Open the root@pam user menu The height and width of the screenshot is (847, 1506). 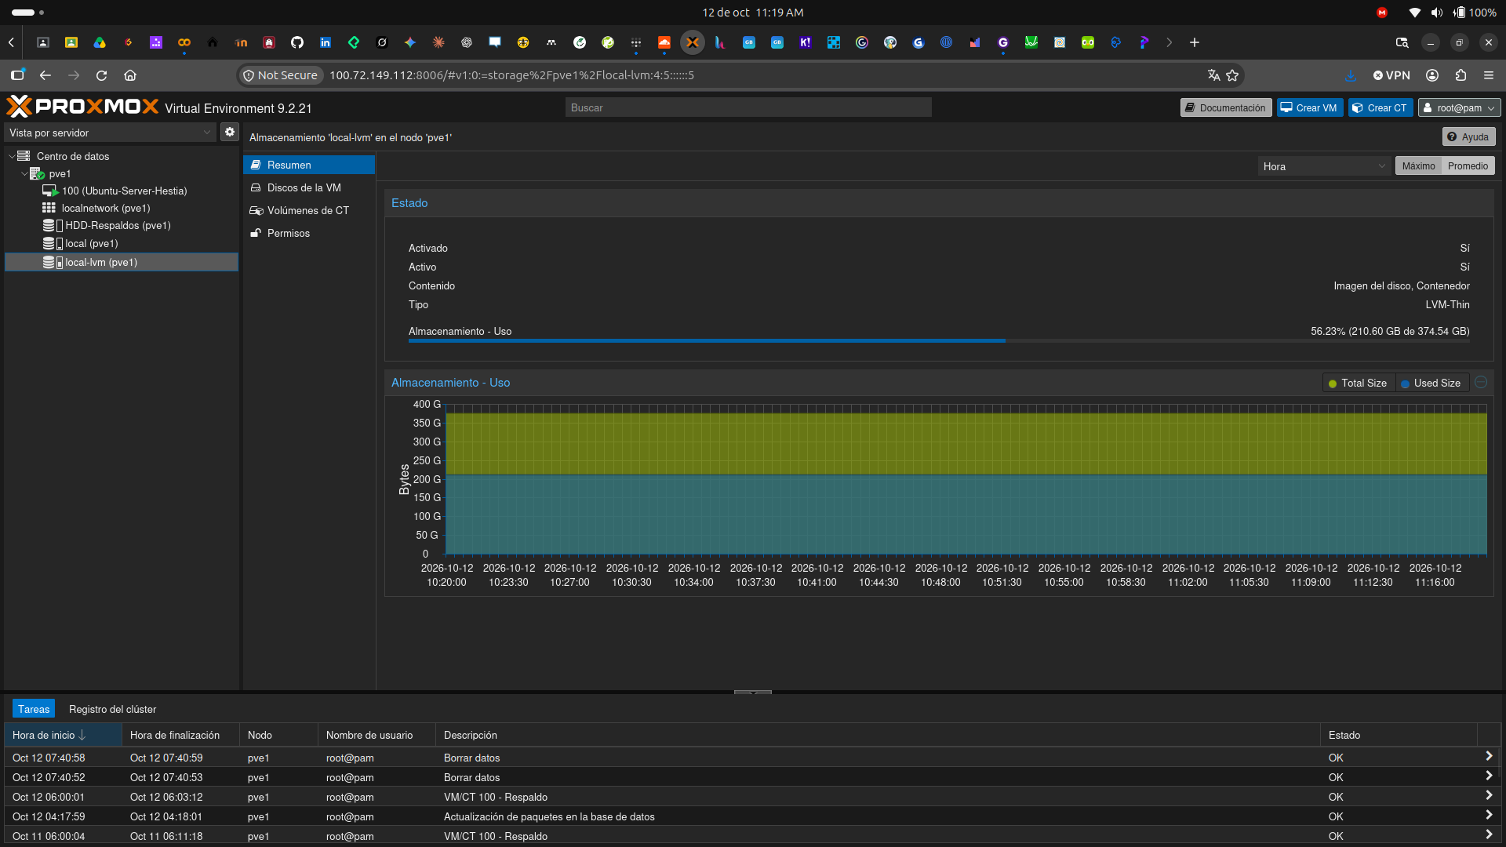(1459, 108)
